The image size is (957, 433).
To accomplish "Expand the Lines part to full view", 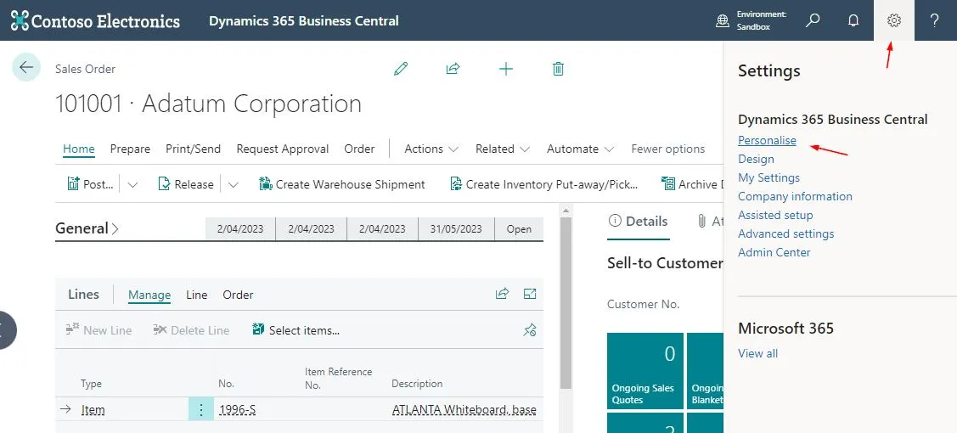I will click(530, 294).
